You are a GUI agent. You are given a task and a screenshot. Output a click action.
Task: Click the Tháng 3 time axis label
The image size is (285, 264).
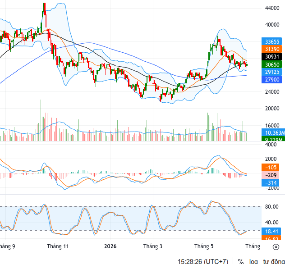click(x=153, y=246)
